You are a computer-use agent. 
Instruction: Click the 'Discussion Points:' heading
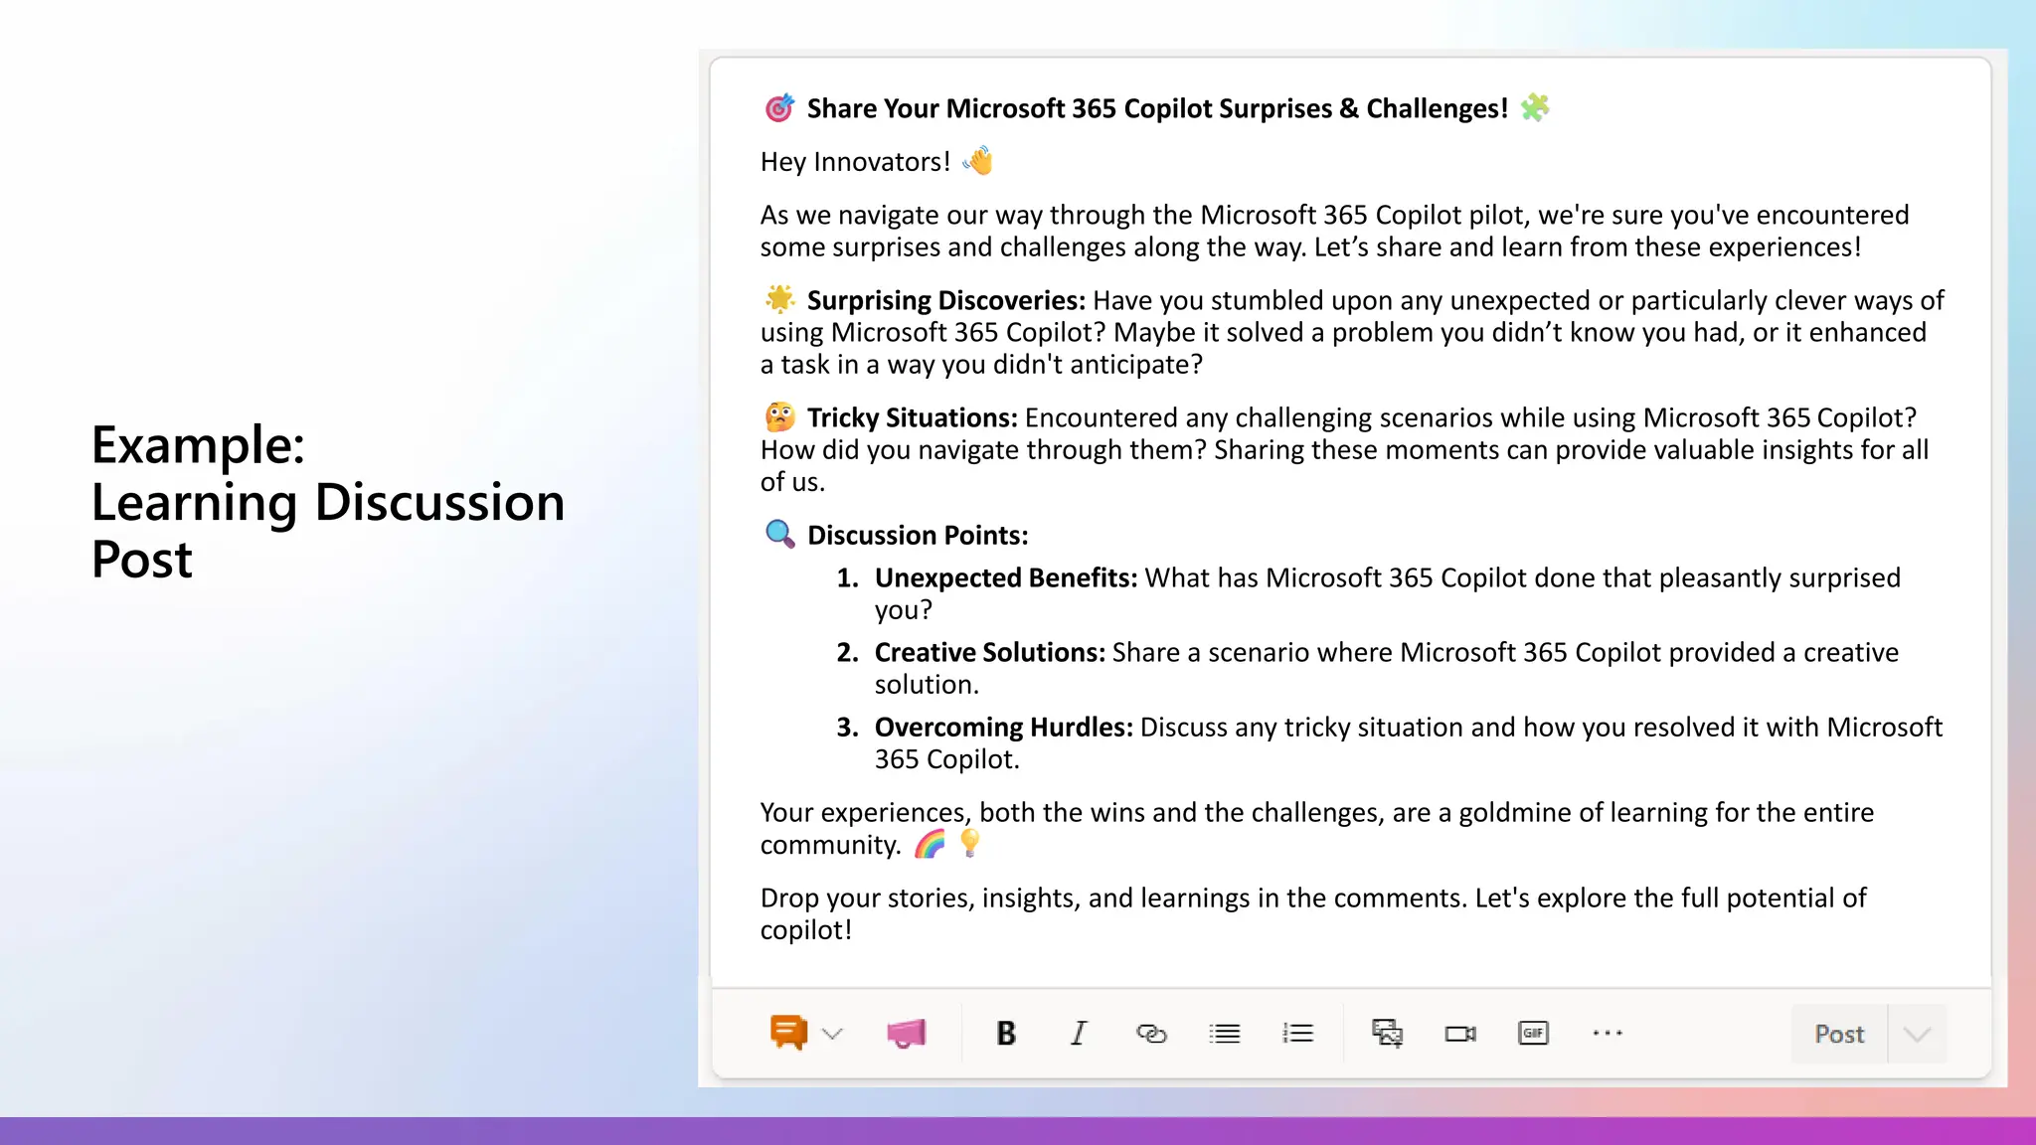(x=918, y=536)
